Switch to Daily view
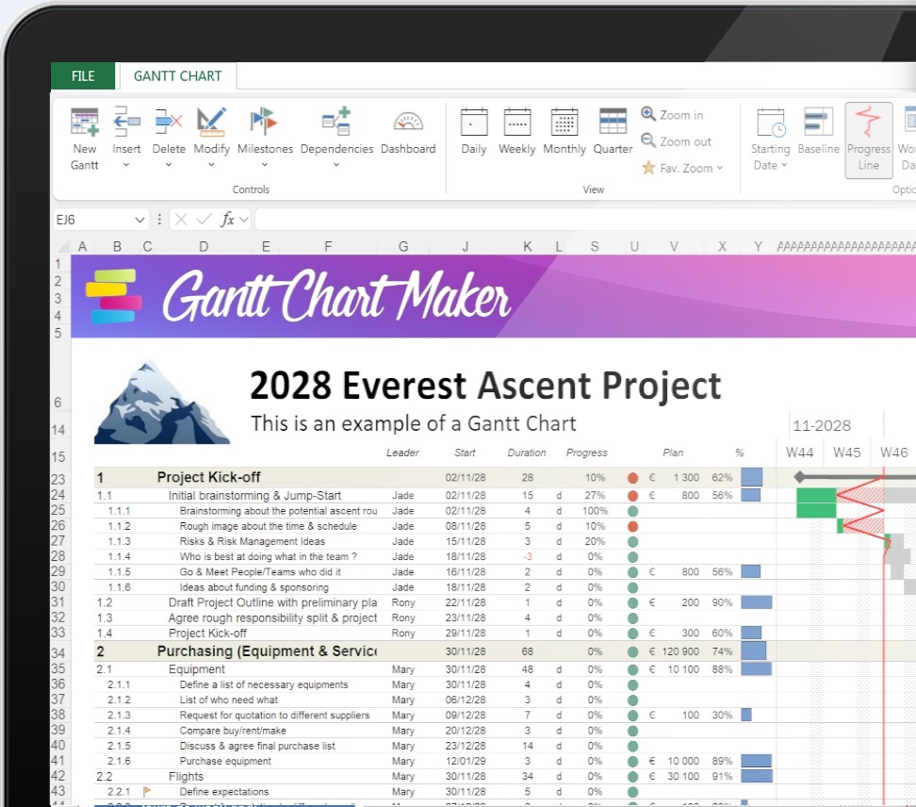 473,122
